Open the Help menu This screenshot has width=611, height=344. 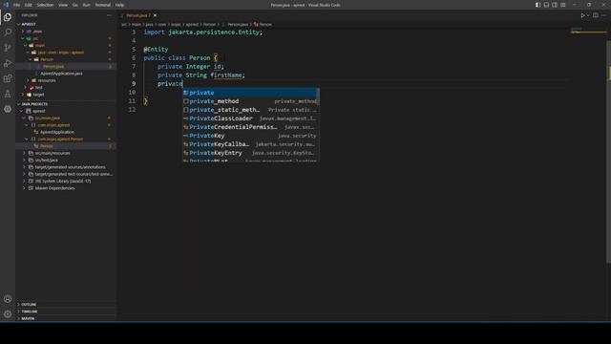pos(119,5)
